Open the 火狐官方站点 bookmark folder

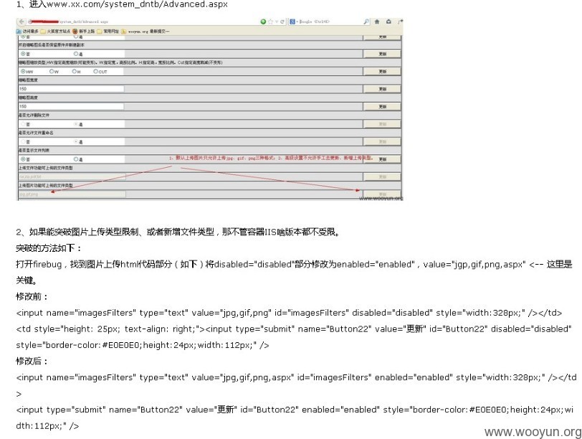click(x=55, y=32)
